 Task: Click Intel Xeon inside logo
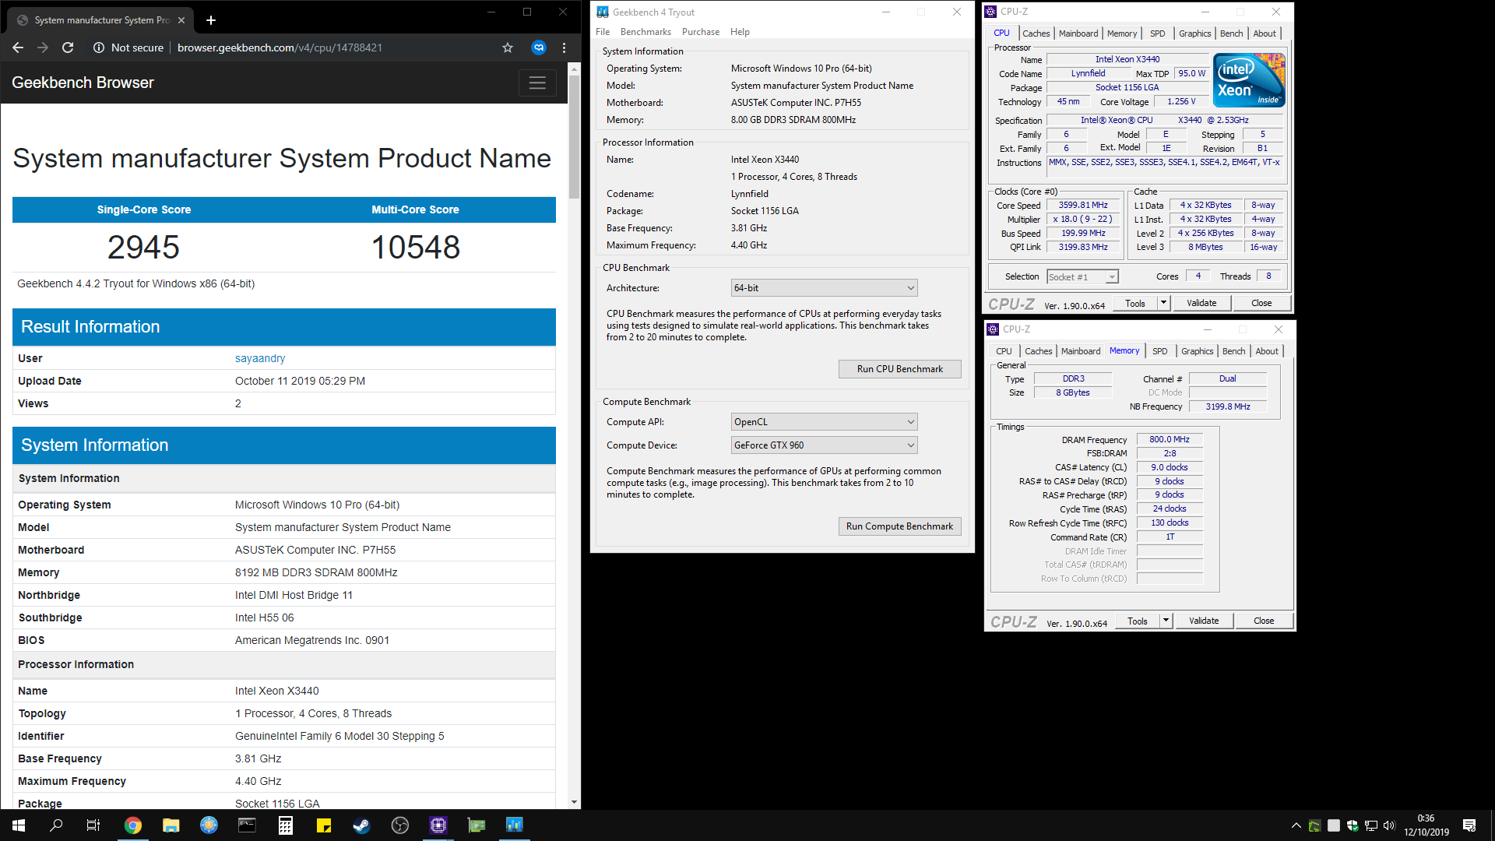tap(1249, 80)
